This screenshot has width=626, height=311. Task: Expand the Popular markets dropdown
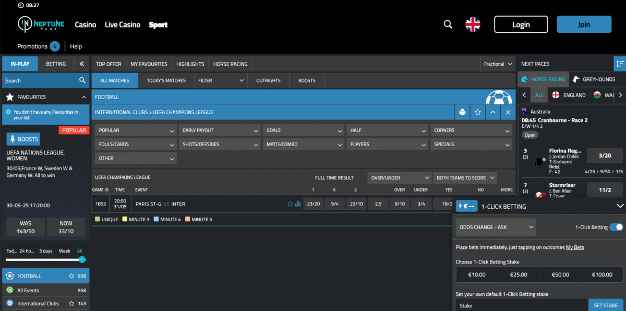coord(136,130)
